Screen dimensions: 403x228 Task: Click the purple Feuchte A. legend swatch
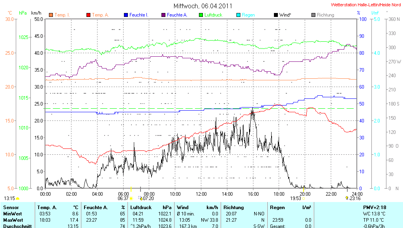pyautogui.click(x=163, y=15)
